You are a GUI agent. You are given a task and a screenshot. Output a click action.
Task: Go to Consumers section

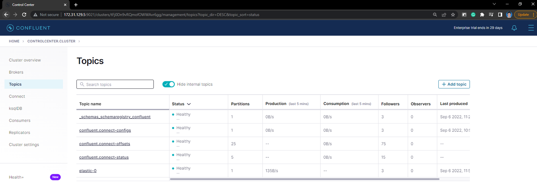pyautogui.click(x=20, y=120)
